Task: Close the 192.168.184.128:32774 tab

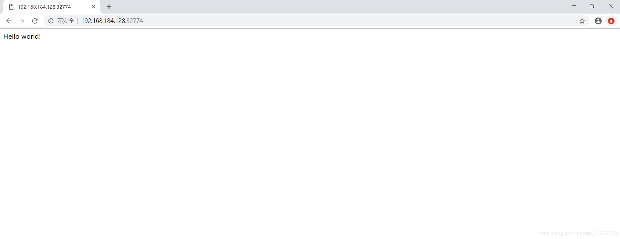Action: pyautogui.click(x=94, y=7)
